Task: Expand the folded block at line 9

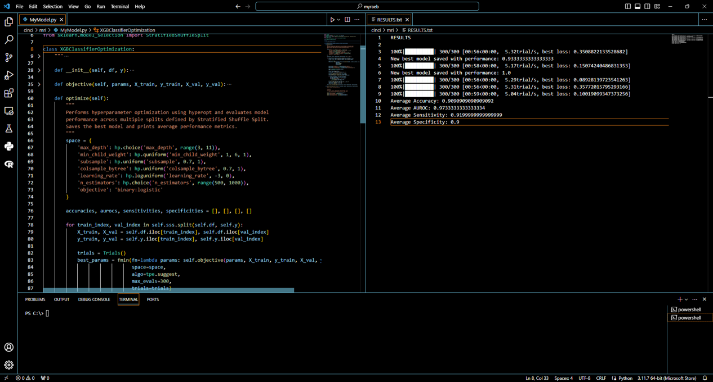Action: [39, 56]
